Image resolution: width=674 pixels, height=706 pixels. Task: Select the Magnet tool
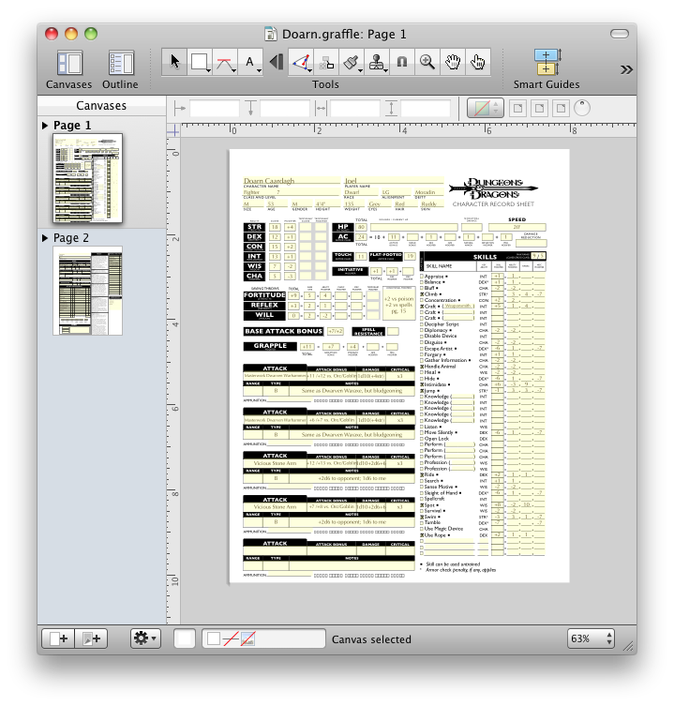[401, 62]
